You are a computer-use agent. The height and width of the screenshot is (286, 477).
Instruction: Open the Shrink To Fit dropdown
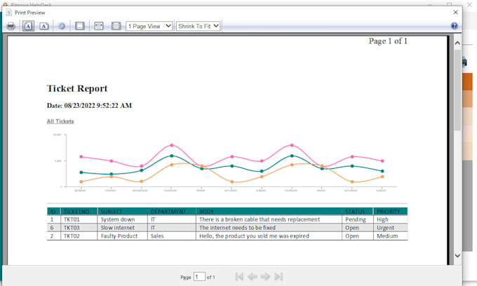click(x=198, y=26)
